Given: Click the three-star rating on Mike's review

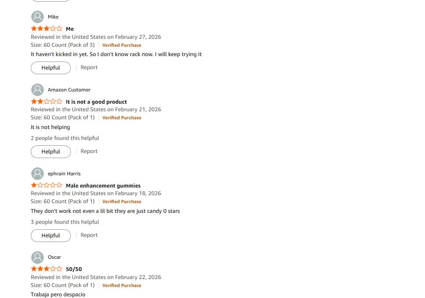Looking at the screenshot, I should [46, 29].
